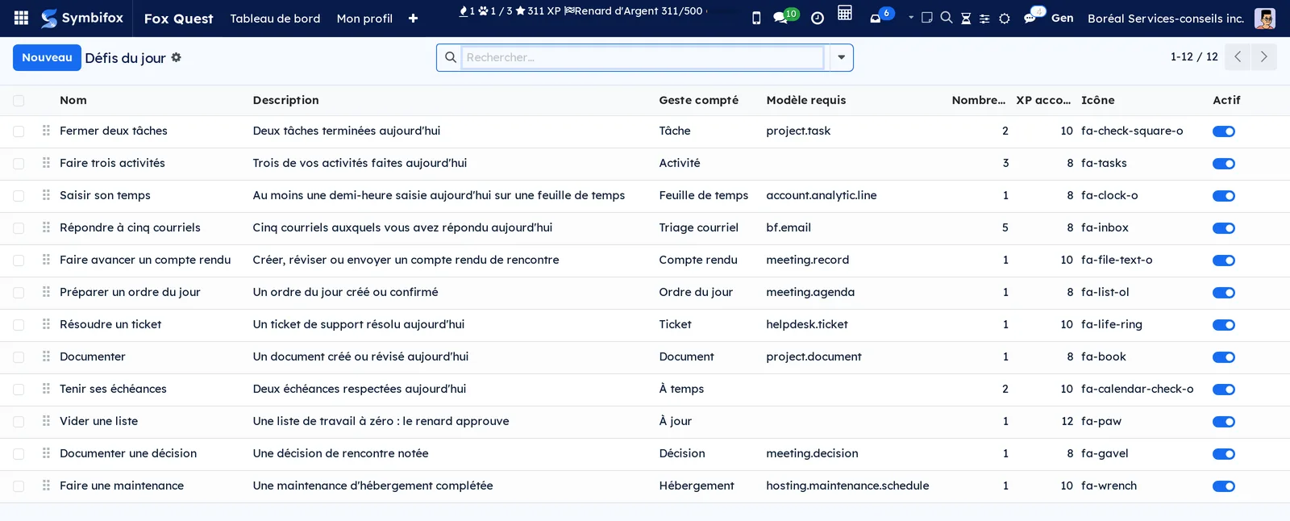Viewport: 1290px width, 521px height.
Task: Open the apps grid menu
Action: click(22, 18)
